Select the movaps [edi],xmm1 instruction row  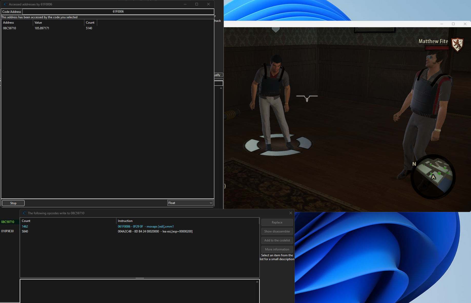pyautogui.click(x=146, y=227)
